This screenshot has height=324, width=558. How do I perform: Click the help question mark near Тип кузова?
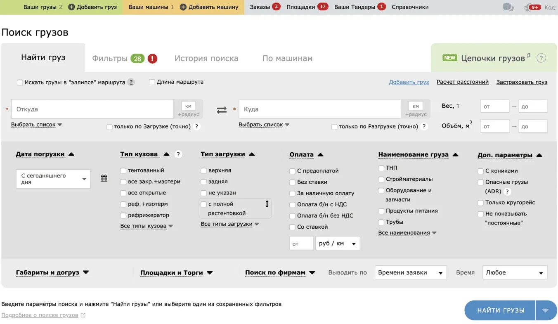coord(178,154)
